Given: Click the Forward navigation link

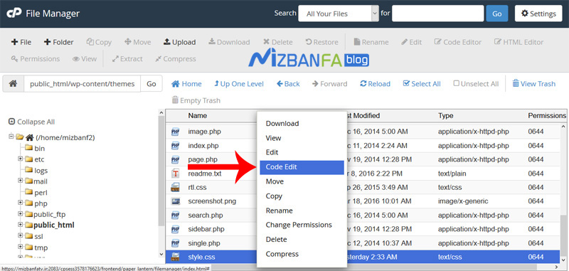Looking at the screenshot, I should point(329,84).
